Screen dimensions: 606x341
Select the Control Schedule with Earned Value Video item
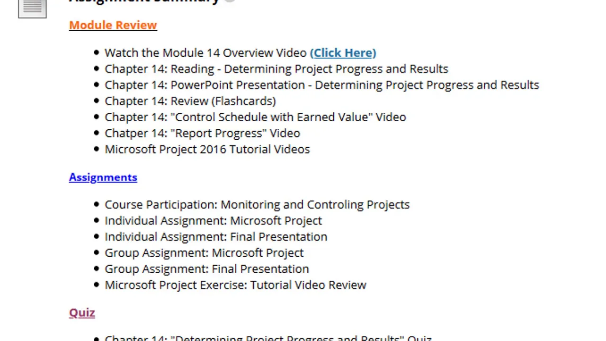pyautogui.click(x=255, y=117)
